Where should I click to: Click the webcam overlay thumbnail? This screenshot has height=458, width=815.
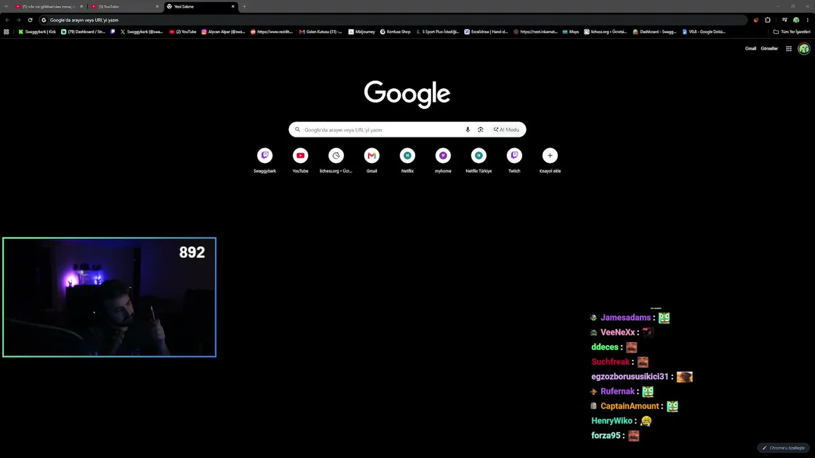110,297
